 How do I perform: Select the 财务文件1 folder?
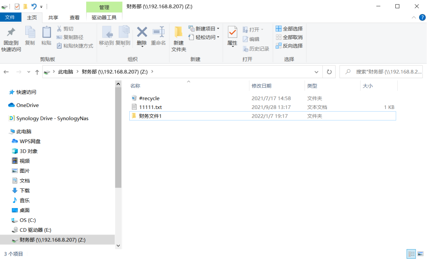coord(150,116)
